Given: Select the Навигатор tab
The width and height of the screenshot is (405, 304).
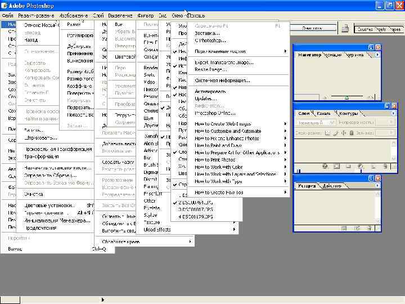Looking at the screenshot, I should 309,55.
